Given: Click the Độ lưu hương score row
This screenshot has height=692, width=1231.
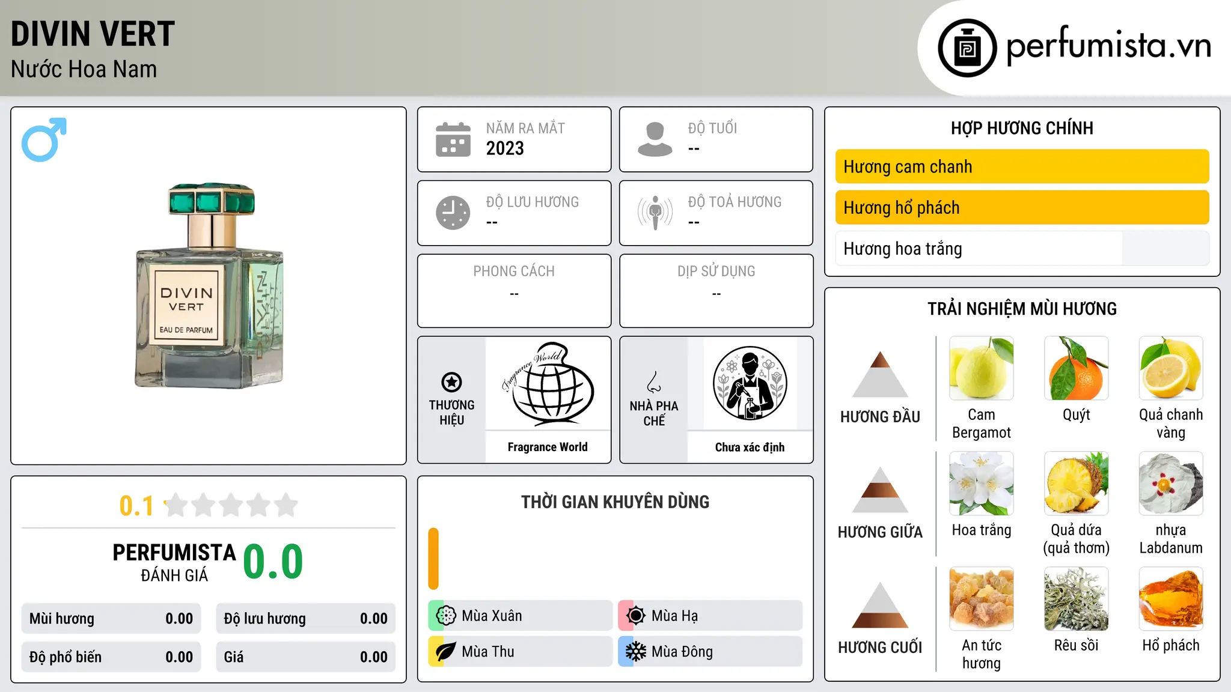Looking at the screenshot, I should [306, 619].
